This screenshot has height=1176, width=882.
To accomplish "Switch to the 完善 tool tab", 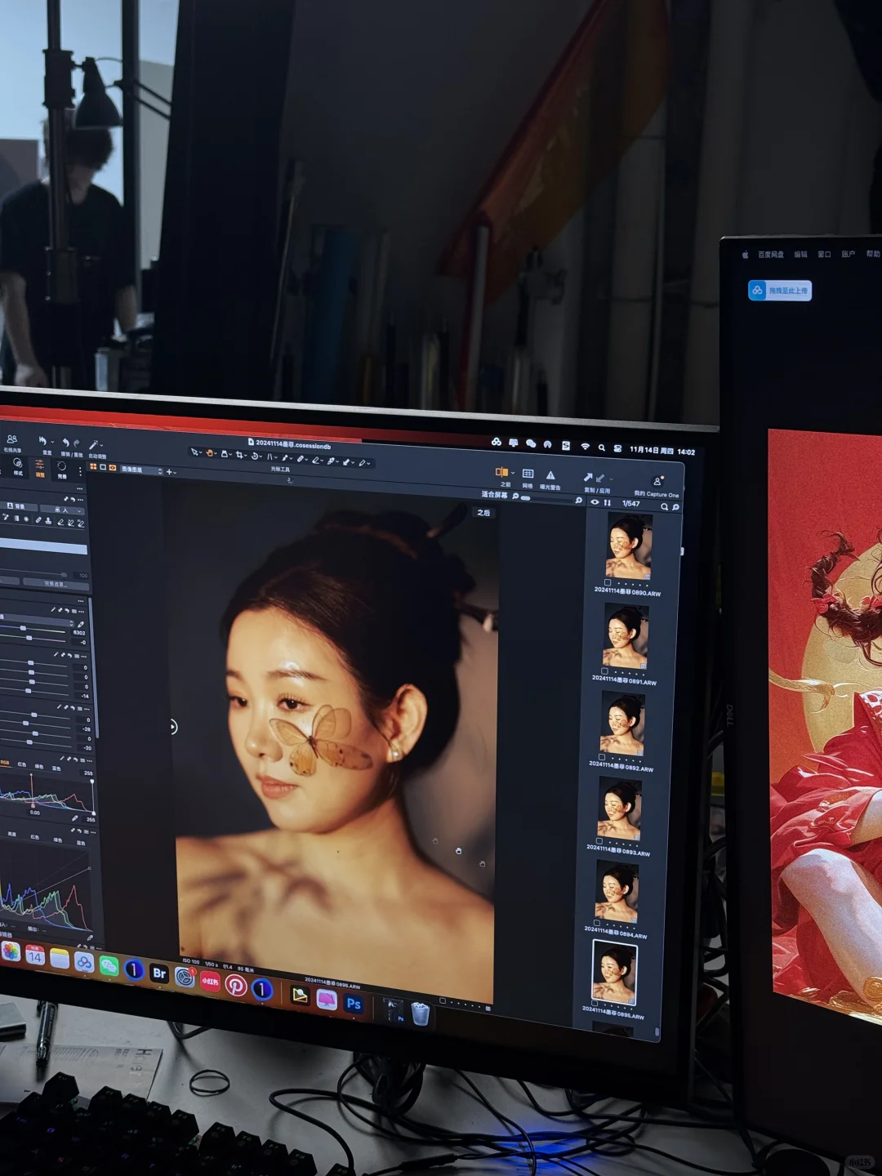I will click(61, 470).
